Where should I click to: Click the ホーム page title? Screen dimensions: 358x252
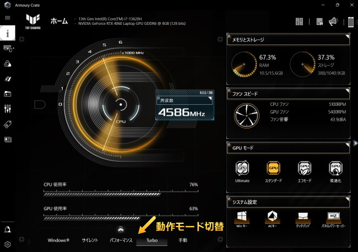coord(59,22)
